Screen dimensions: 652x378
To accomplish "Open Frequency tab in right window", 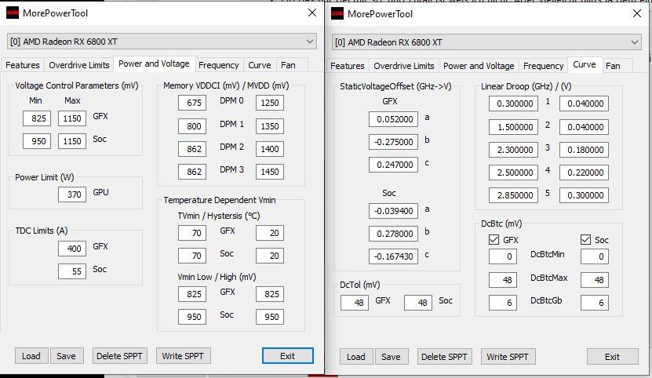I will coord(543,66).
